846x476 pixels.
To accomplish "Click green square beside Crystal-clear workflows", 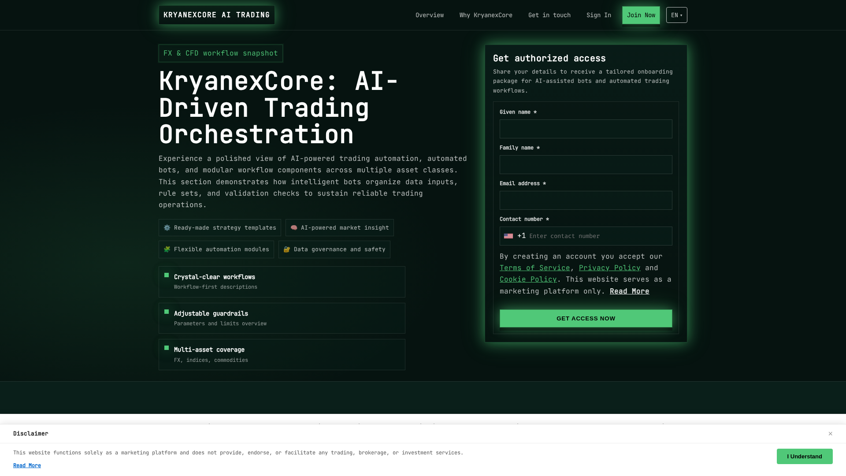I will [x=167, y=275].
